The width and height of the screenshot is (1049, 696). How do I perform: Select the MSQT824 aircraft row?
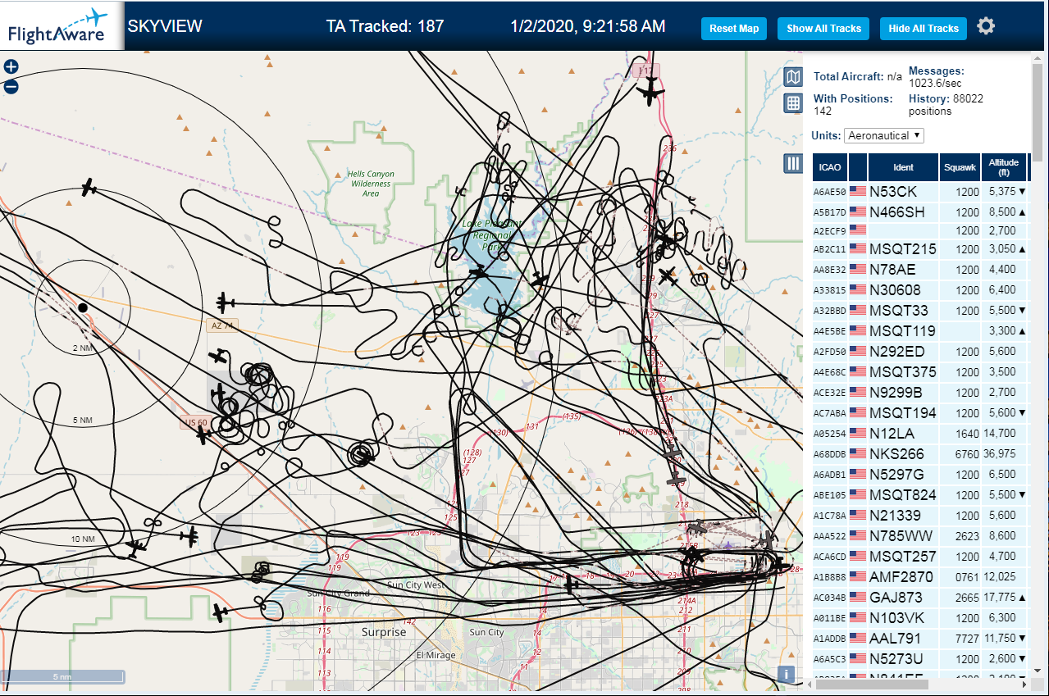920,494
